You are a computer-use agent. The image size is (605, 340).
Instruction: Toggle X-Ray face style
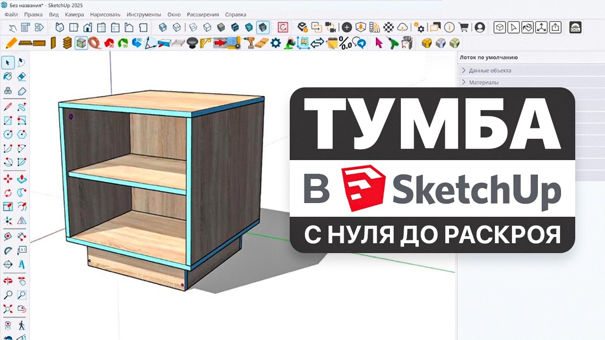pos(163,27)
